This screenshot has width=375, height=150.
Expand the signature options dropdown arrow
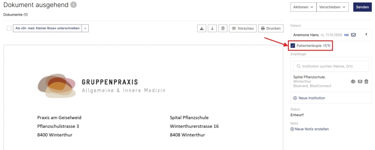(x=85, y=28)
